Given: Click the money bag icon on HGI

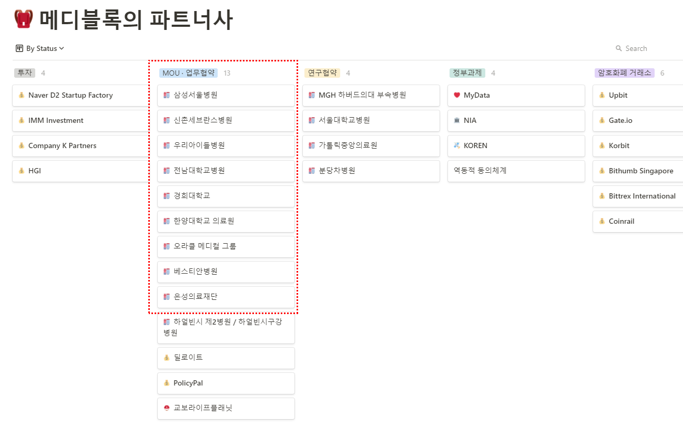Looking at the screenshot, I should (22, 171).
